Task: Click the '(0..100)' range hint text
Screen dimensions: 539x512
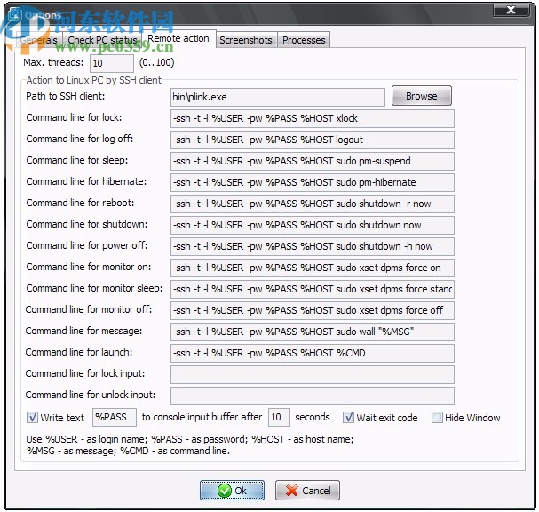Action: tap(157, 62)
